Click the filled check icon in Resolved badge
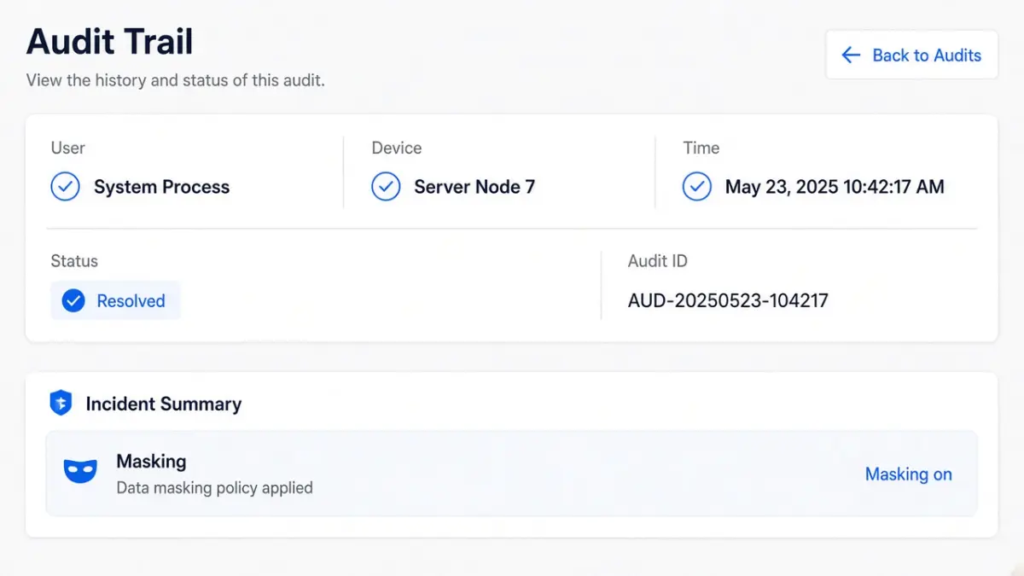This screenshot has height=576, width=1024. coord(74,300)
